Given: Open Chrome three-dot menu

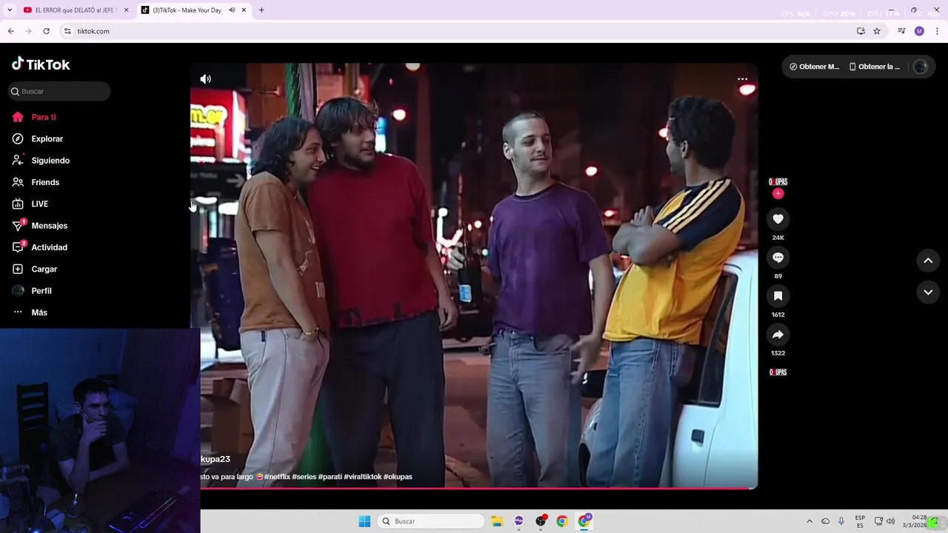Looking at the screenshot, I should pyautogui.click(x=937, y=31).
